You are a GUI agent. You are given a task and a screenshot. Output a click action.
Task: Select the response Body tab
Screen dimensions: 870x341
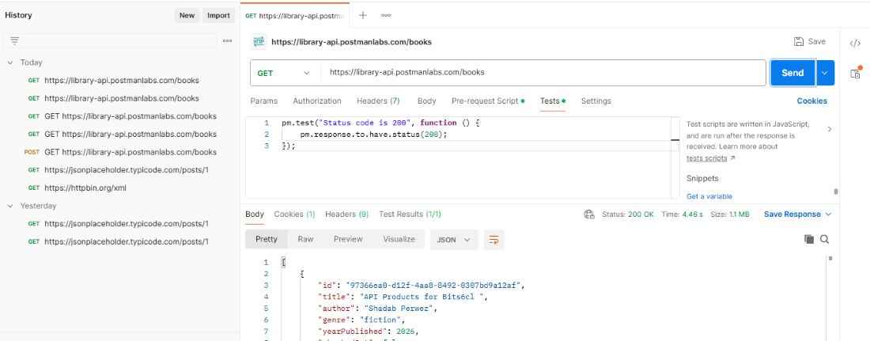click(x=255, y=214)
